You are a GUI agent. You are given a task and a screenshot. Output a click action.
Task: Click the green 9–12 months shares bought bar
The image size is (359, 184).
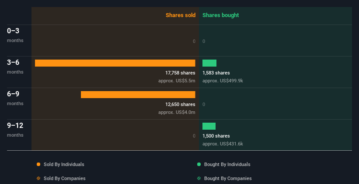(209, 126)
